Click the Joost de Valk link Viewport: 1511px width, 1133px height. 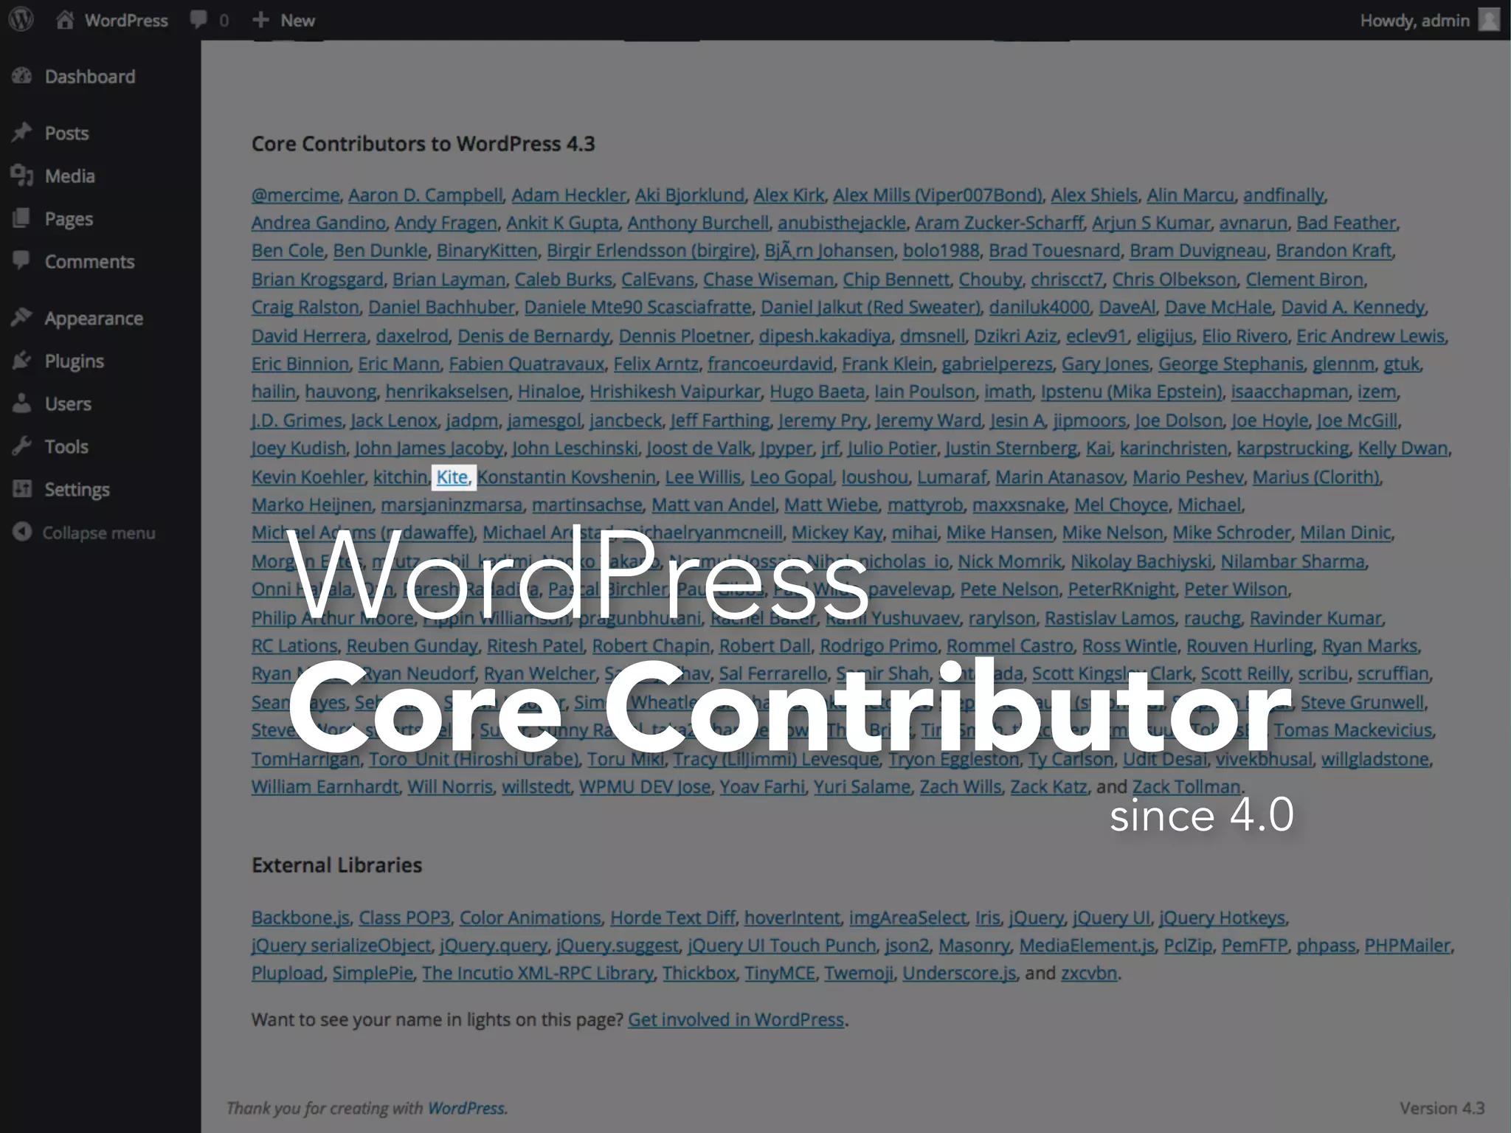tap(699, 448)
